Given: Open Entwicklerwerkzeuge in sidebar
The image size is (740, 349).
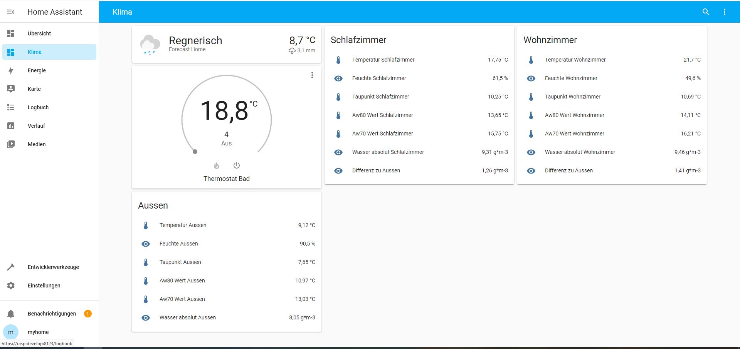Looking at the screenshot, I should pyautogui.click(x=49, y=267).
